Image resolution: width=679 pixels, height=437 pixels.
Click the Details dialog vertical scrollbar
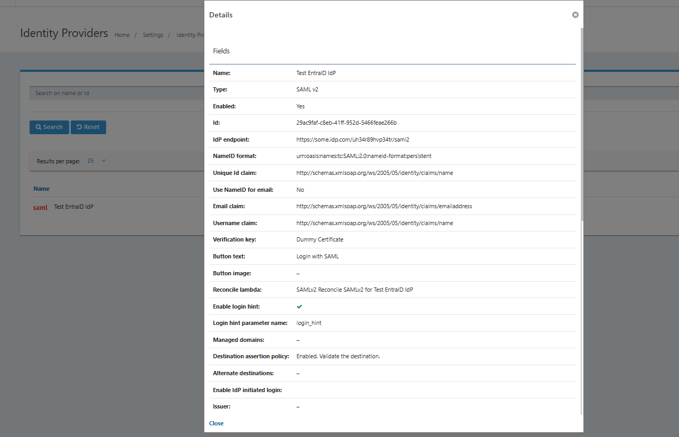pos(582,127)
